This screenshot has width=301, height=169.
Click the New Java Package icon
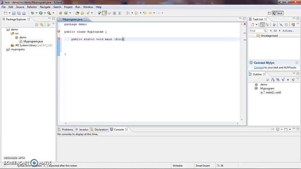[x=61, y=13]
